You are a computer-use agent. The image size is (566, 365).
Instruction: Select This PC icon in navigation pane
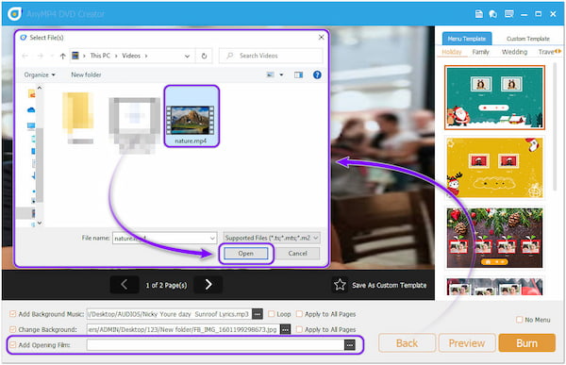pos(31,126)
